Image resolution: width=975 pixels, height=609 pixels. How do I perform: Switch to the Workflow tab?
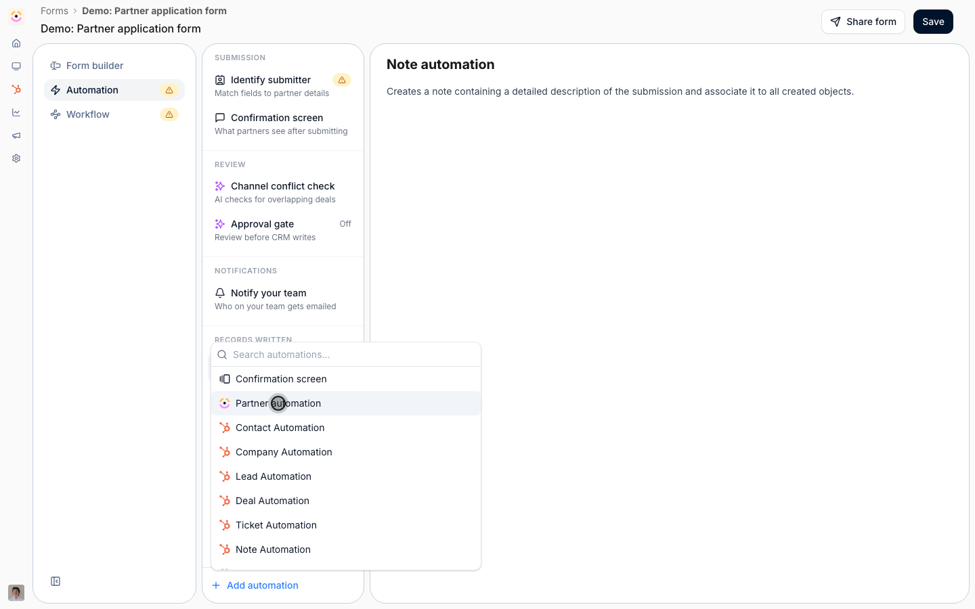114,114
